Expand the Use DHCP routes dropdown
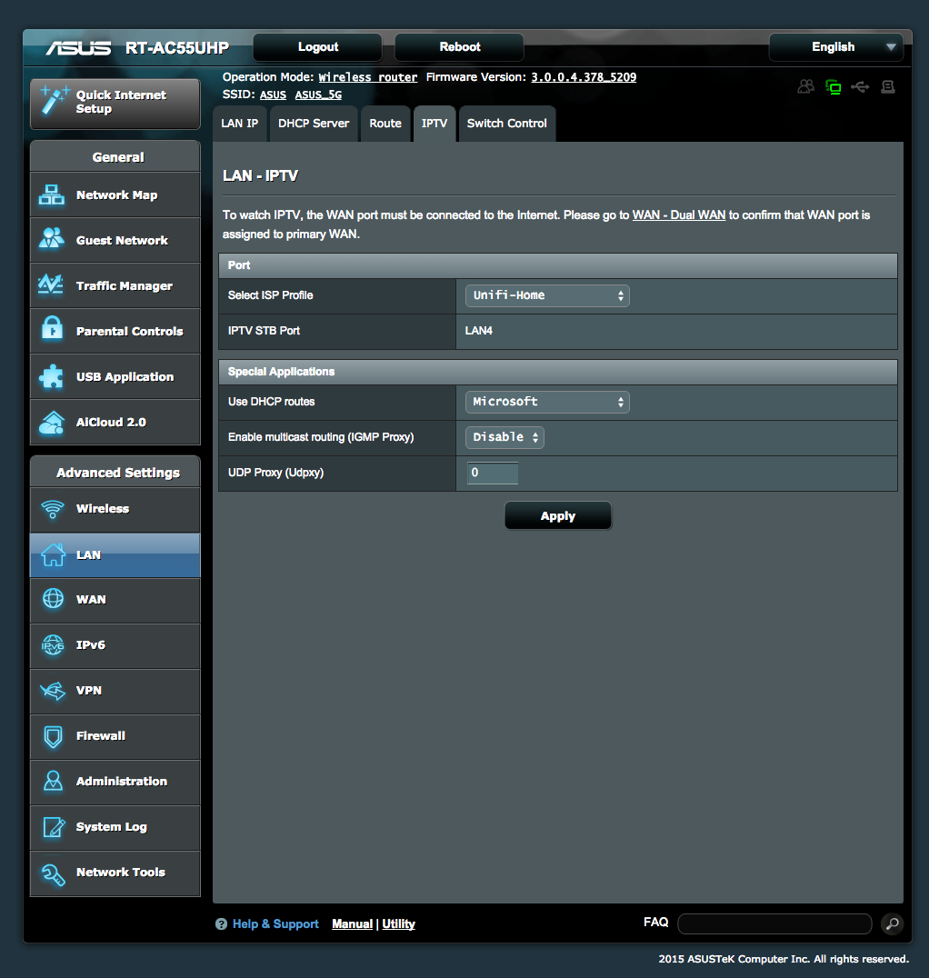The image size is (929, 978). pyautogui.click(x=547, y=402)
